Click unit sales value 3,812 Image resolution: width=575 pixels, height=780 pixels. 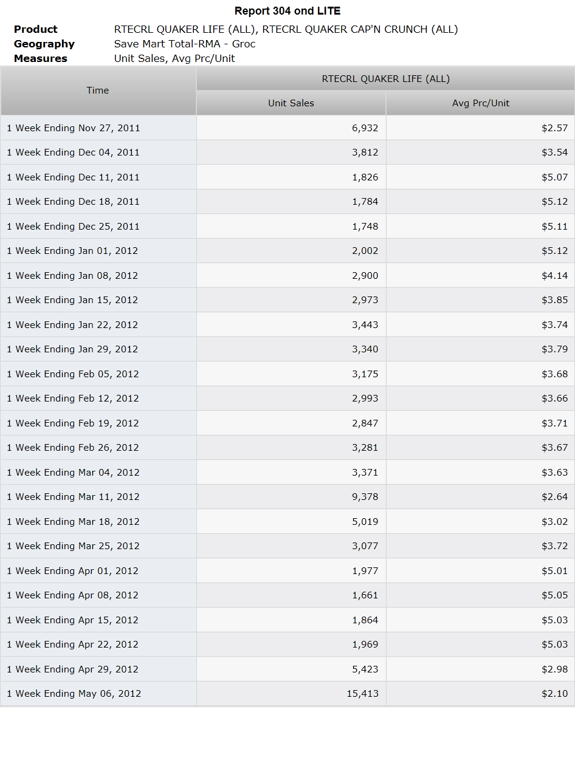[x=365, y=152]
